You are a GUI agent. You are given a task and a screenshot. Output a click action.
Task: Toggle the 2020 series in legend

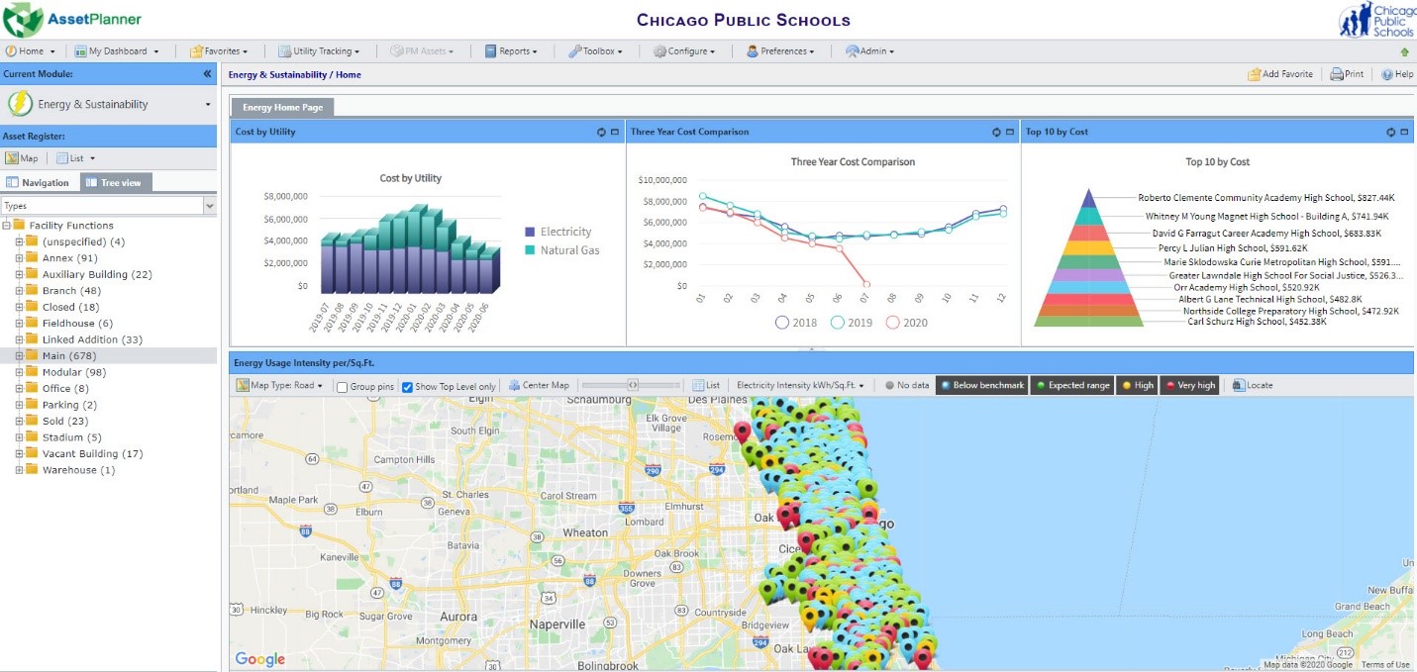907,323
